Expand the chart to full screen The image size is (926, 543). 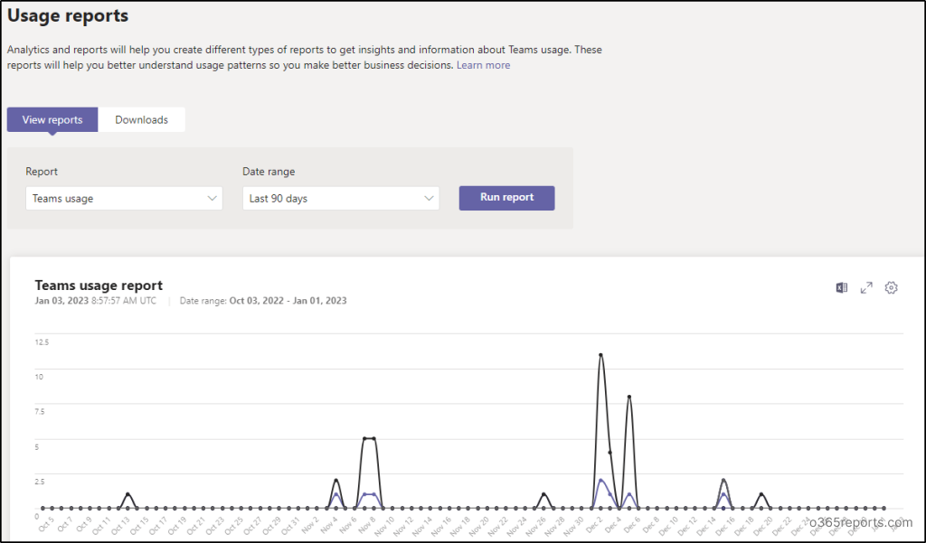(x=866, y=287)
